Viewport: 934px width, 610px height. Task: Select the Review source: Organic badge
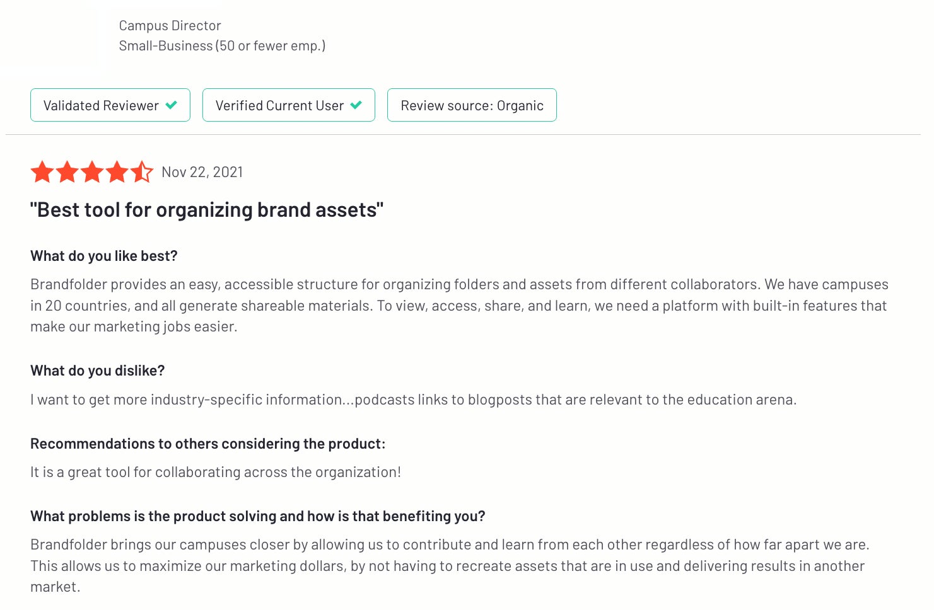(472, 105)
